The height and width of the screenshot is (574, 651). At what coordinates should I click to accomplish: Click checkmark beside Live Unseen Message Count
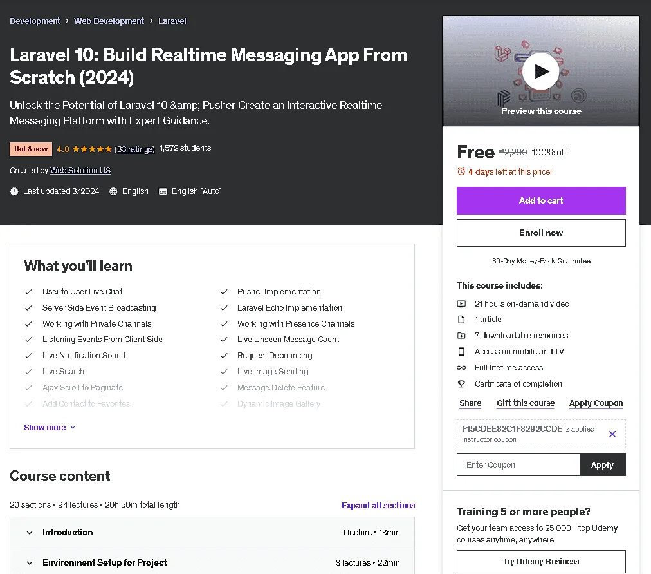(x=224, y=340)
